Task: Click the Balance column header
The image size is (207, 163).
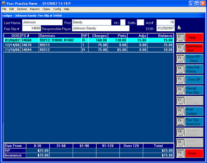Action: 160,36
